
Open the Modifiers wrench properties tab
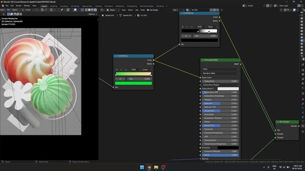(x=303, y=104)
